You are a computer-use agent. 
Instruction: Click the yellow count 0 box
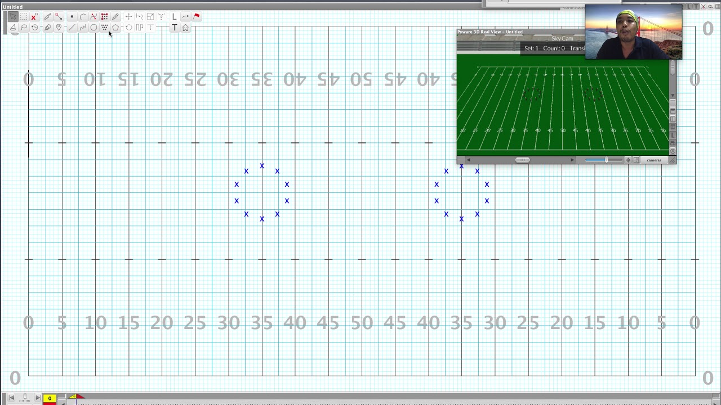tap(50, 398)
